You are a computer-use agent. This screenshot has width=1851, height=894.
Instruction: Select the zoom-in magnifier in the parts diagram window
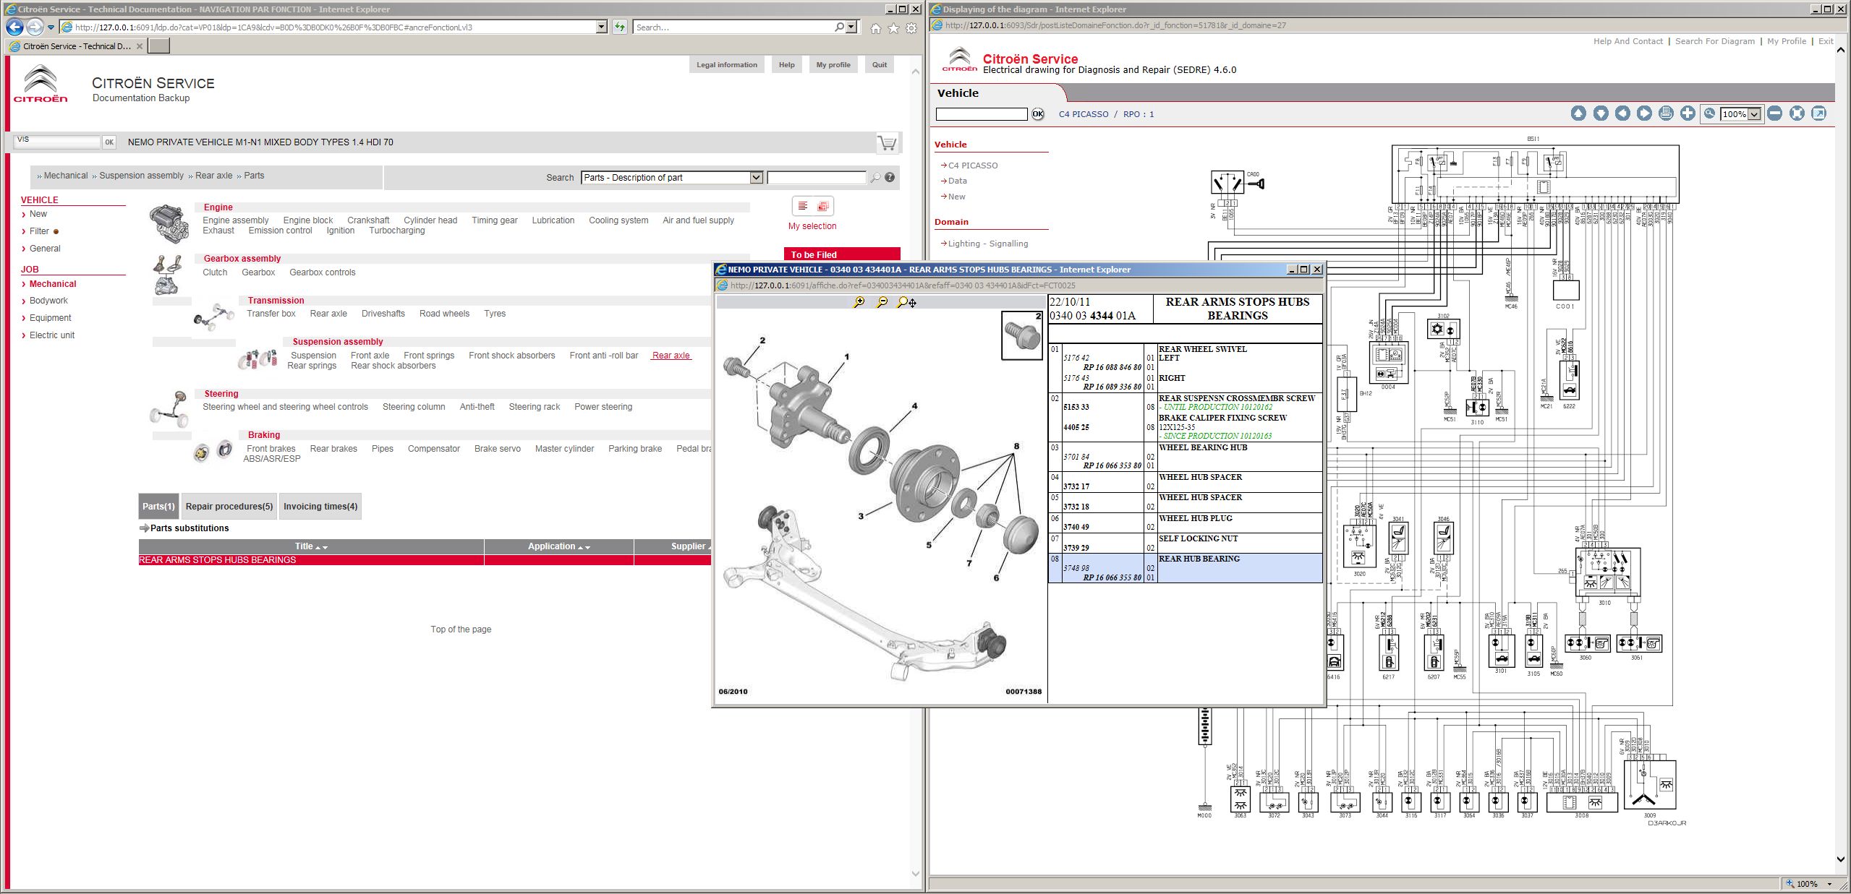click(859, 304)
